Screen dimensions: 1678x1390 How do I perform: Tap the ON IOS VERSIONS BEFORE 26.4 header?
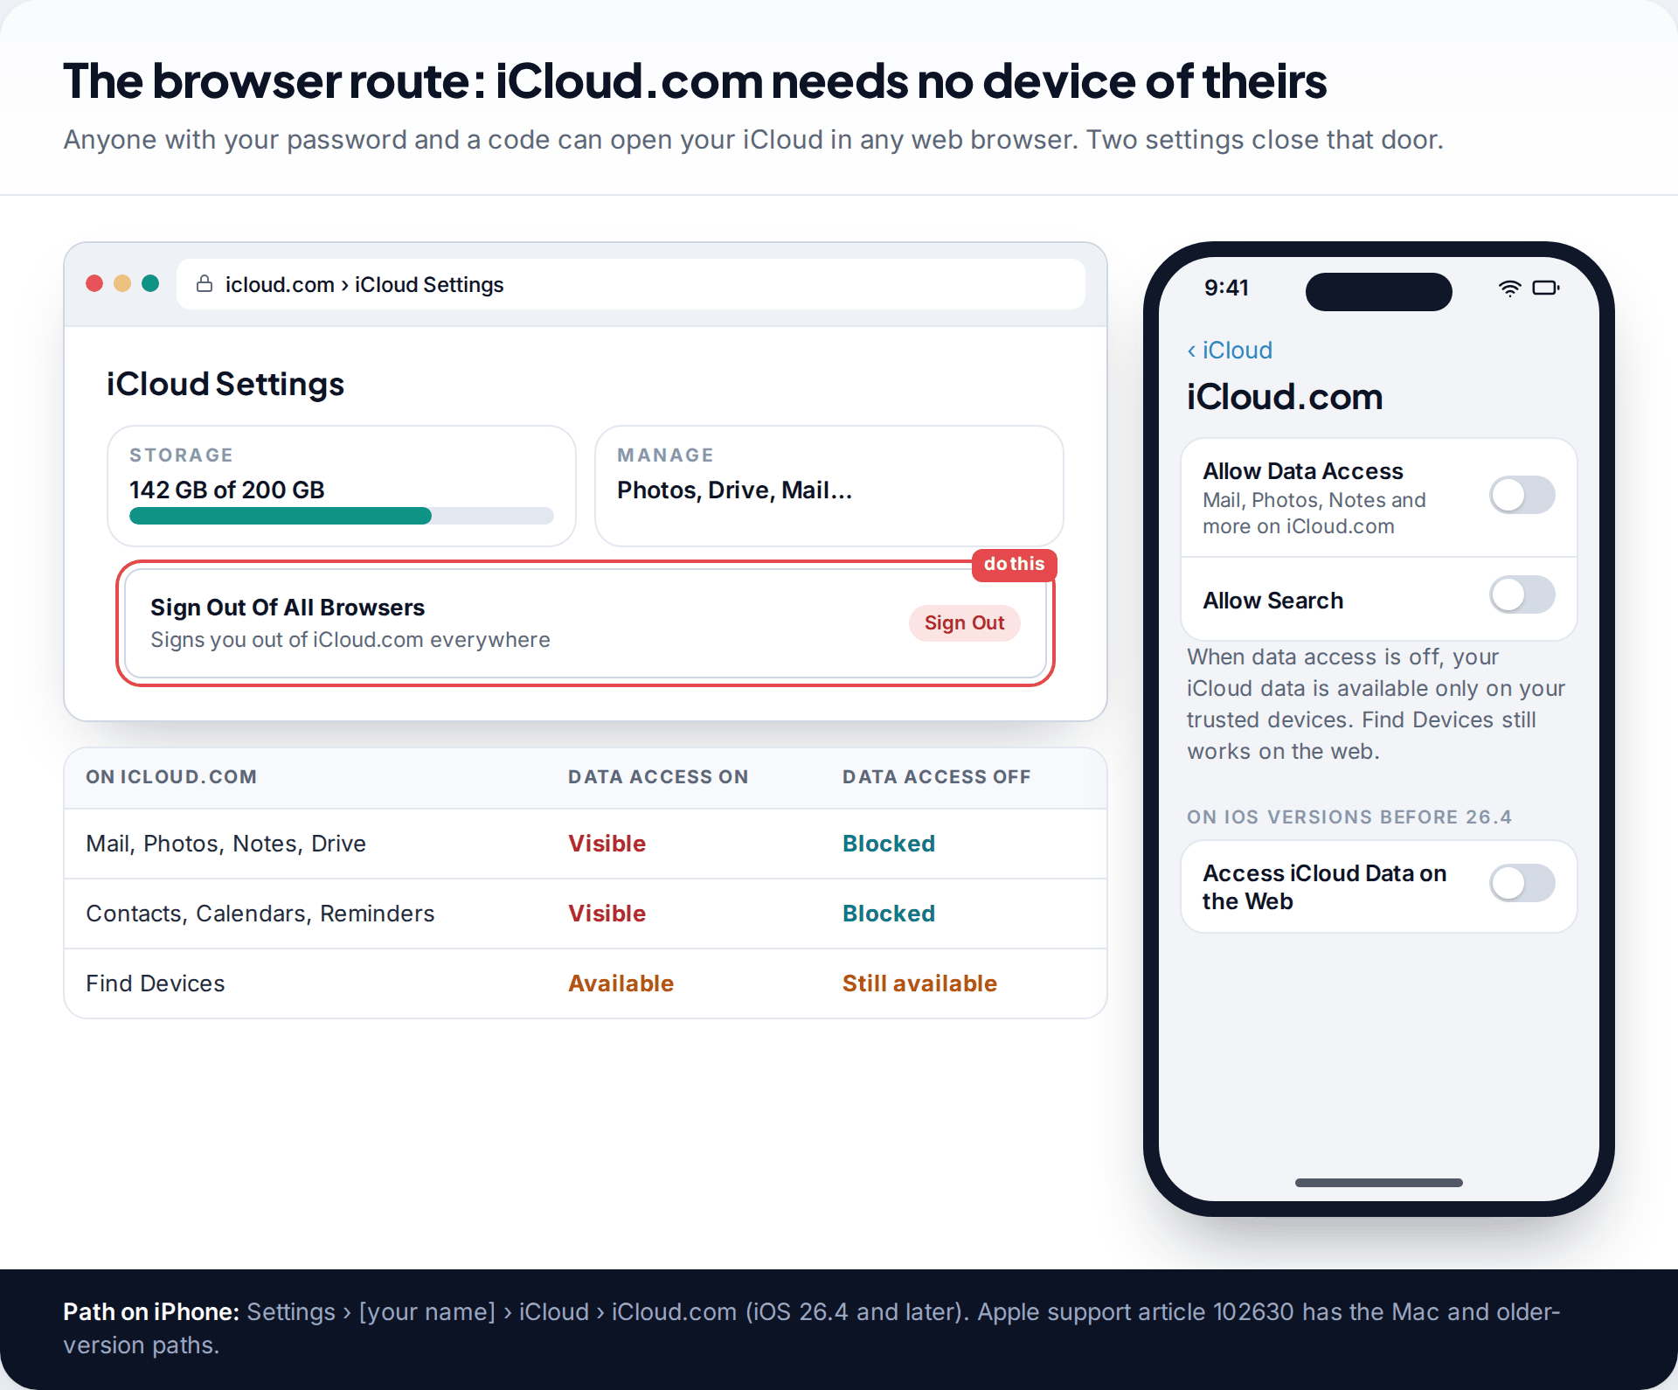(1349, 817)
